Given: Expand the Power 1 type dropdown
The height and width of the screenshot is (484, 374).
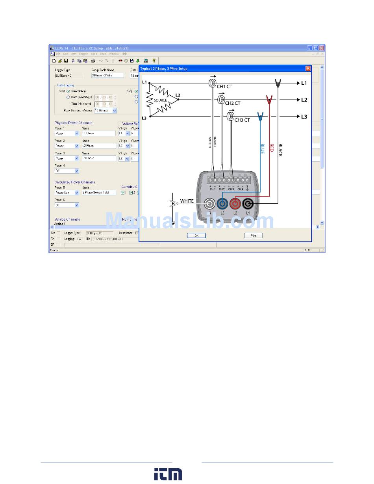Looking at the screenshot, I should coord(77,134).
